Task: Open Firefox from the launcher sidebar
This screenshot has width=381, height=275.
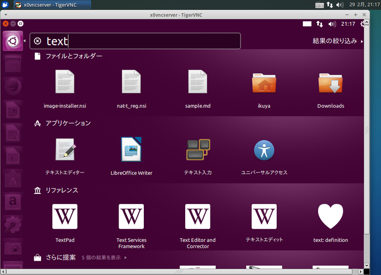Action: click(13, 87)
